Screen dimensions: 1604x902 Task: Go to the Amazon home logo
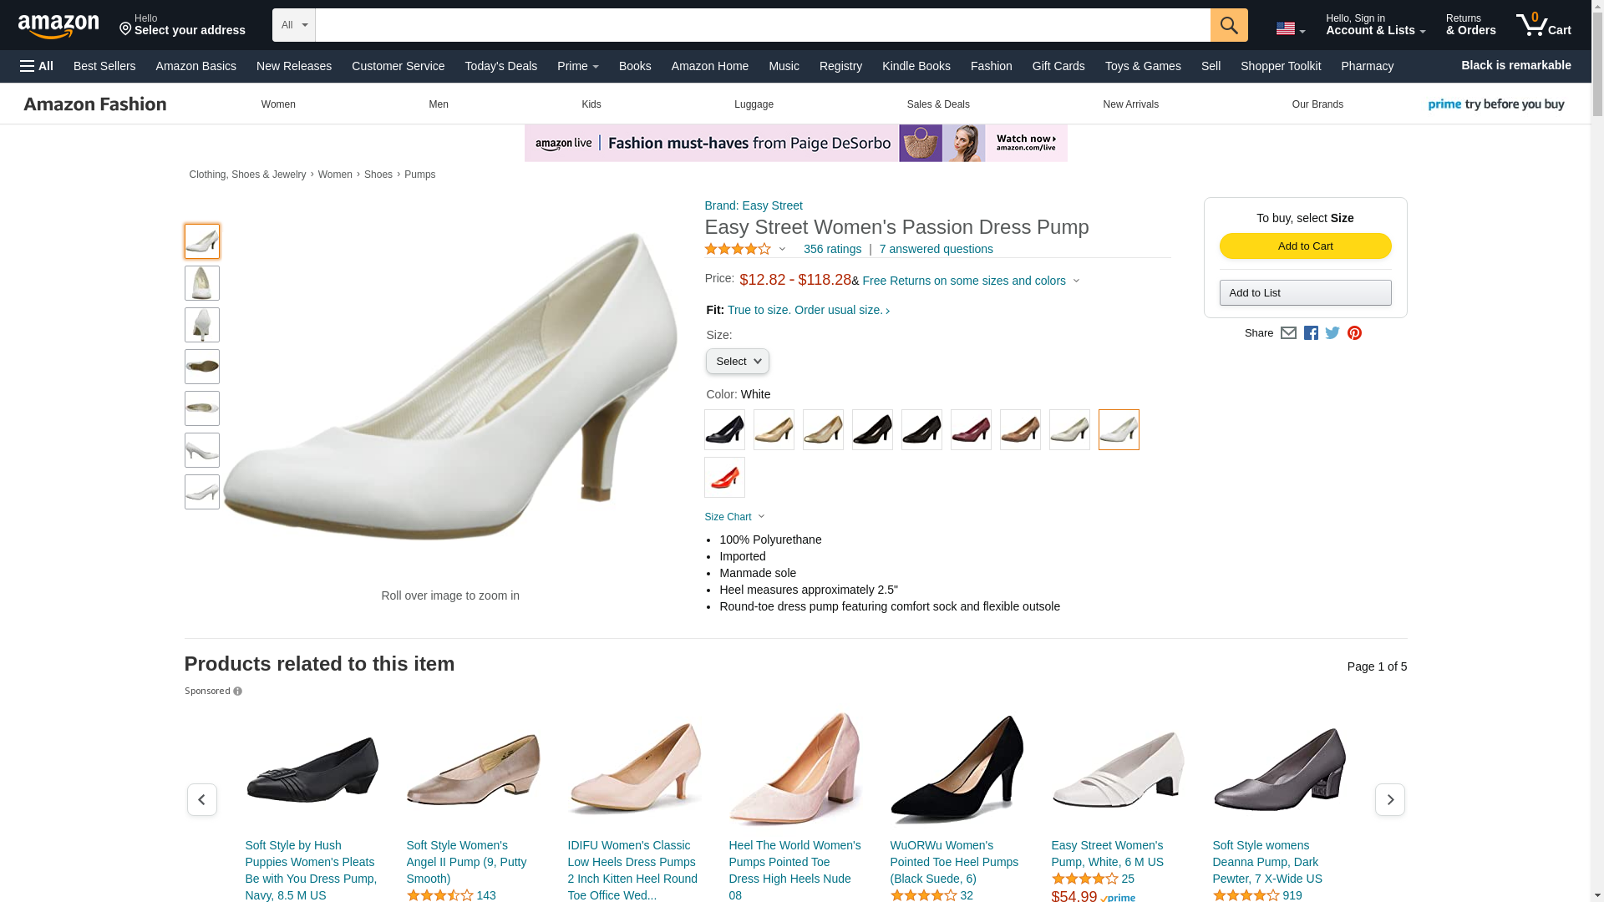click(x=58, y=26)
